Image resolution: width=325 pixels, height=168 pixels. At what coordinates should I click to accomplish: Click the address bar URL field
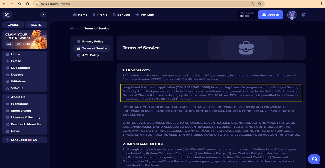(135, 4)
